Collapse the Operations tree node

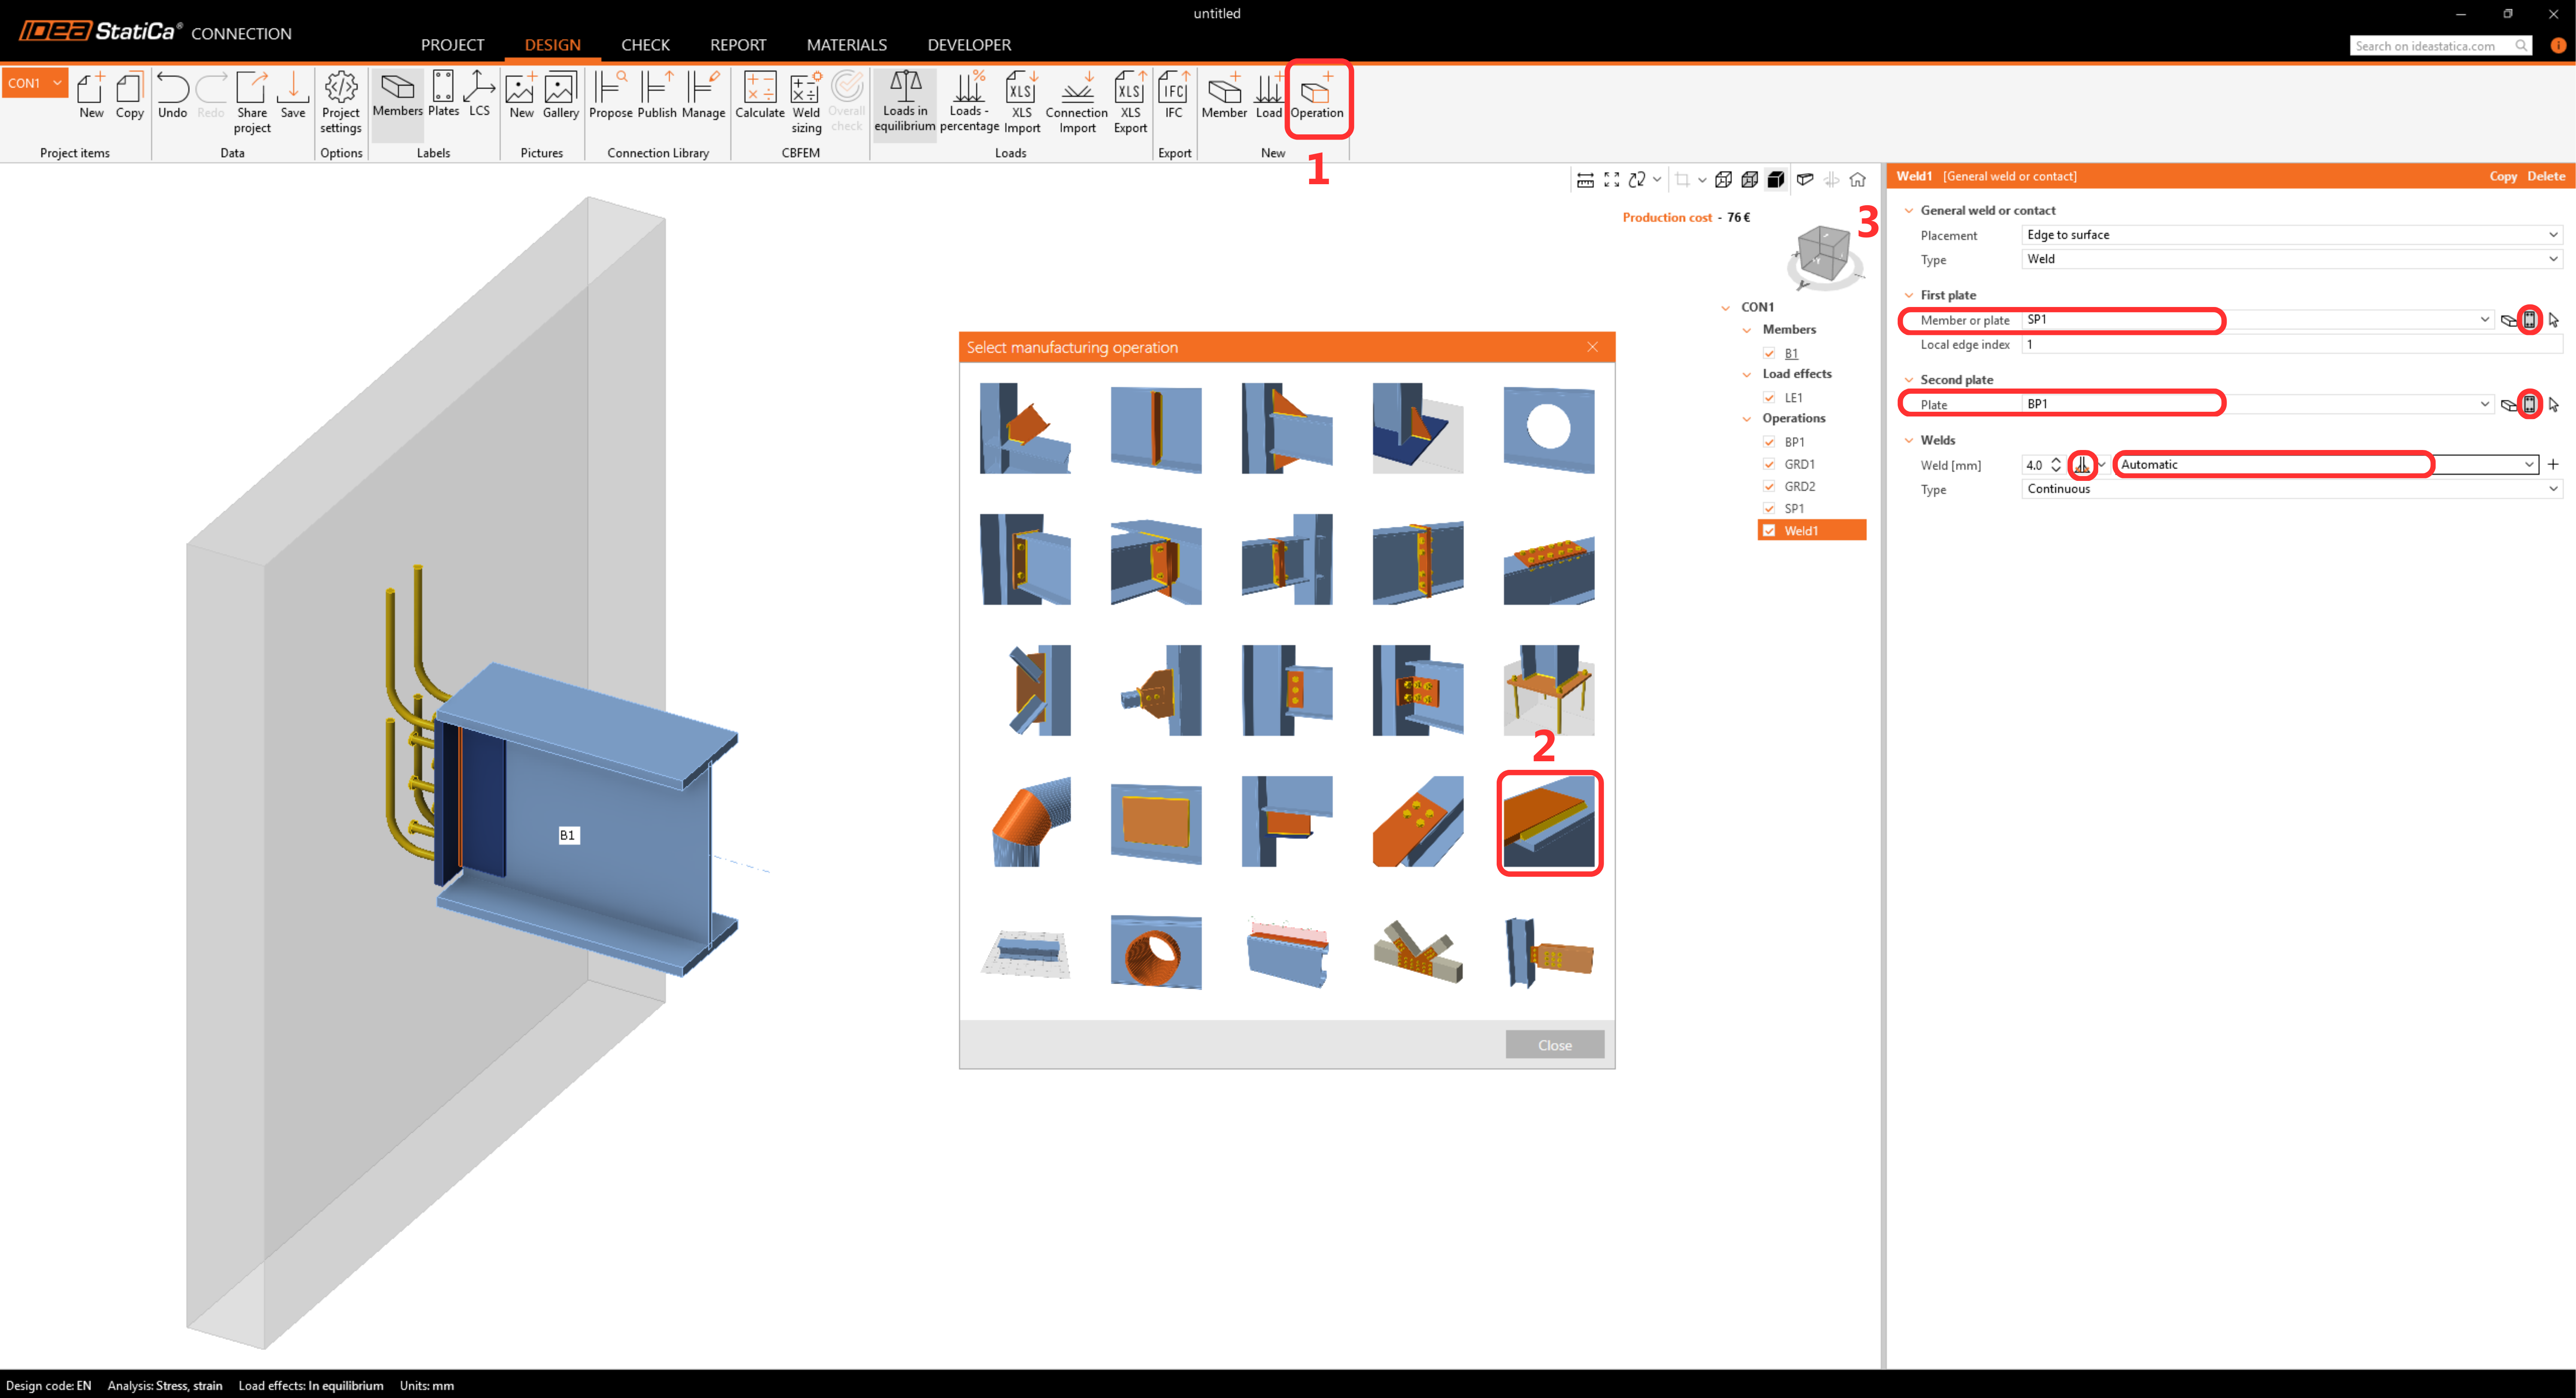1747,419
